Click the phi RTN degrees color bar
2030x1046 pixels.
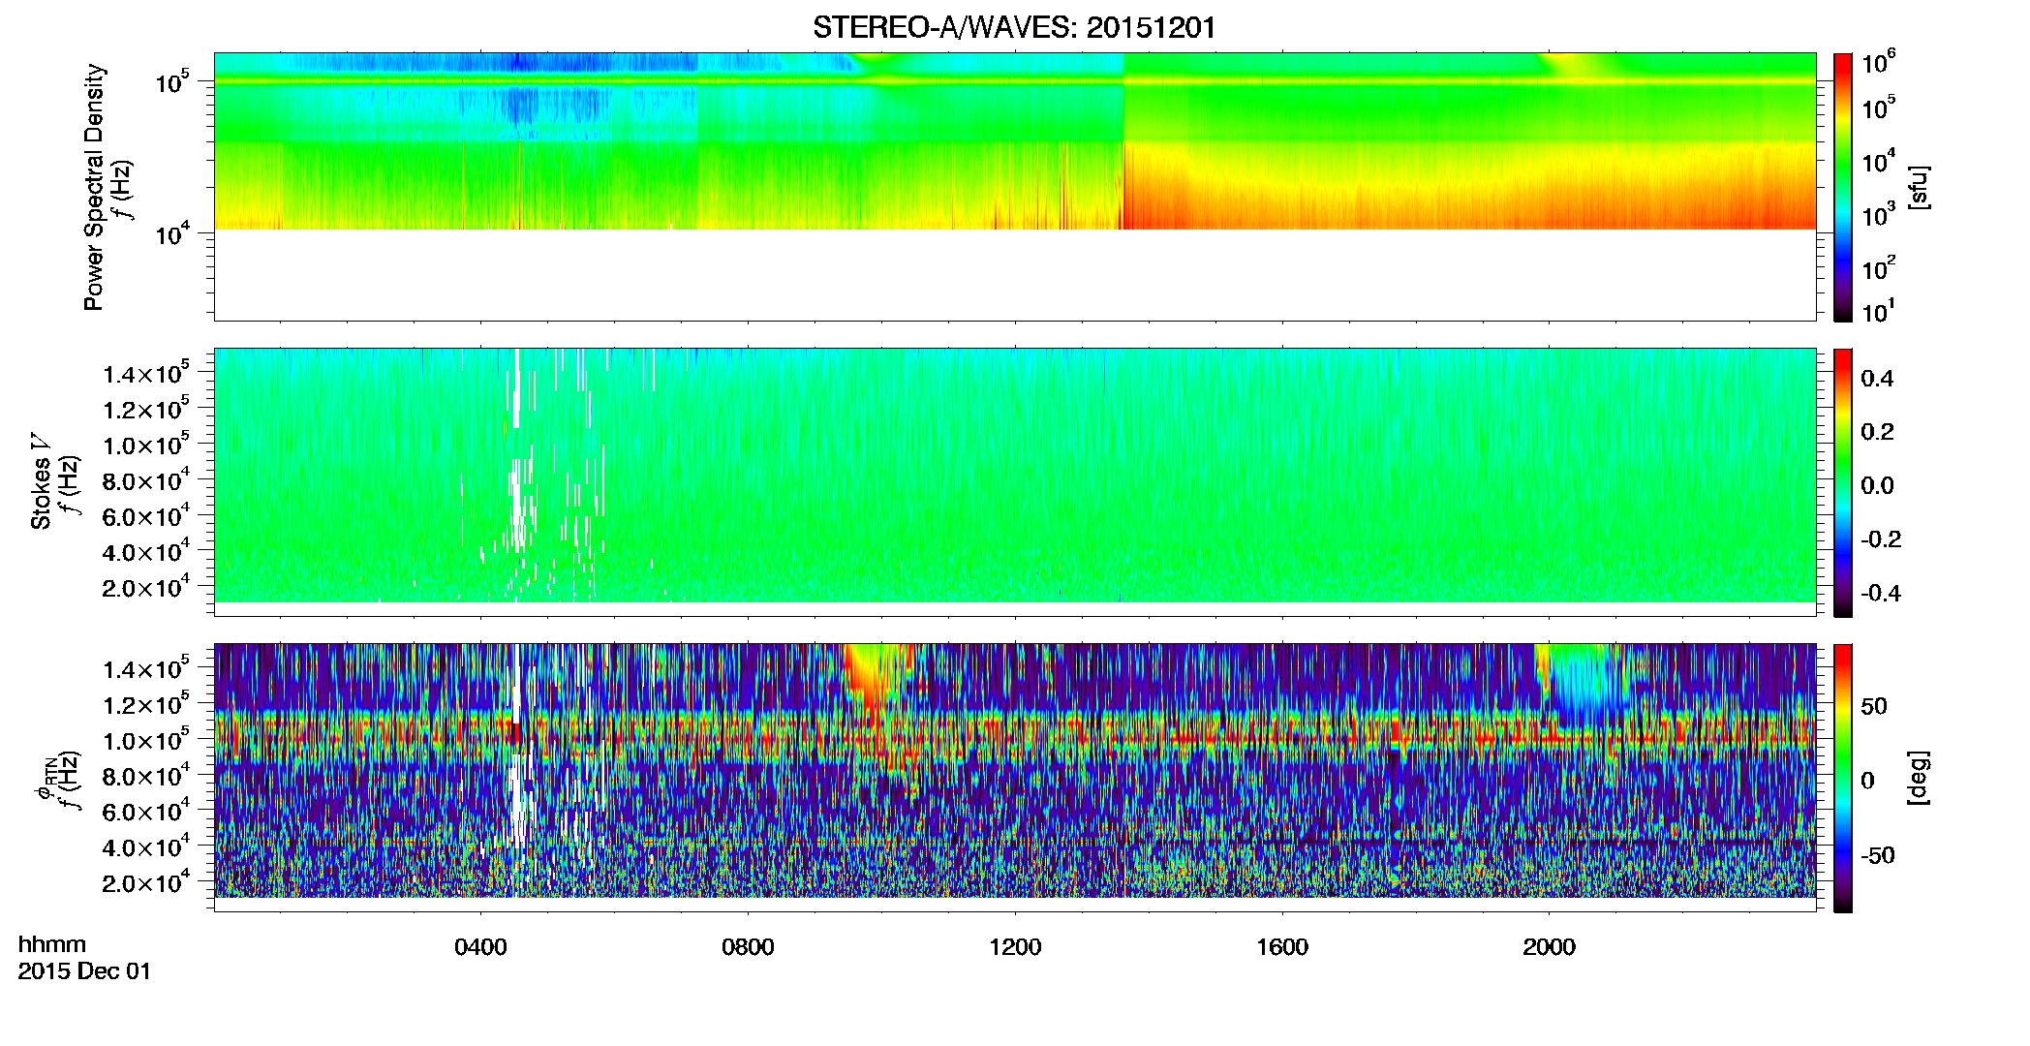pos(1842,778)
